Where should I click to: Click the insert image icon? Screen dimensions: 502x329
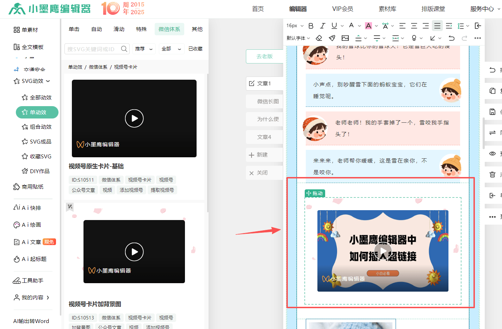(345, 38)
